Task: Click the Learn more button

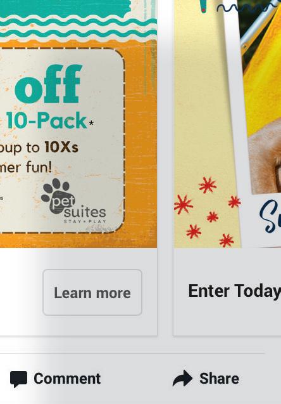Action: point(92,292)
